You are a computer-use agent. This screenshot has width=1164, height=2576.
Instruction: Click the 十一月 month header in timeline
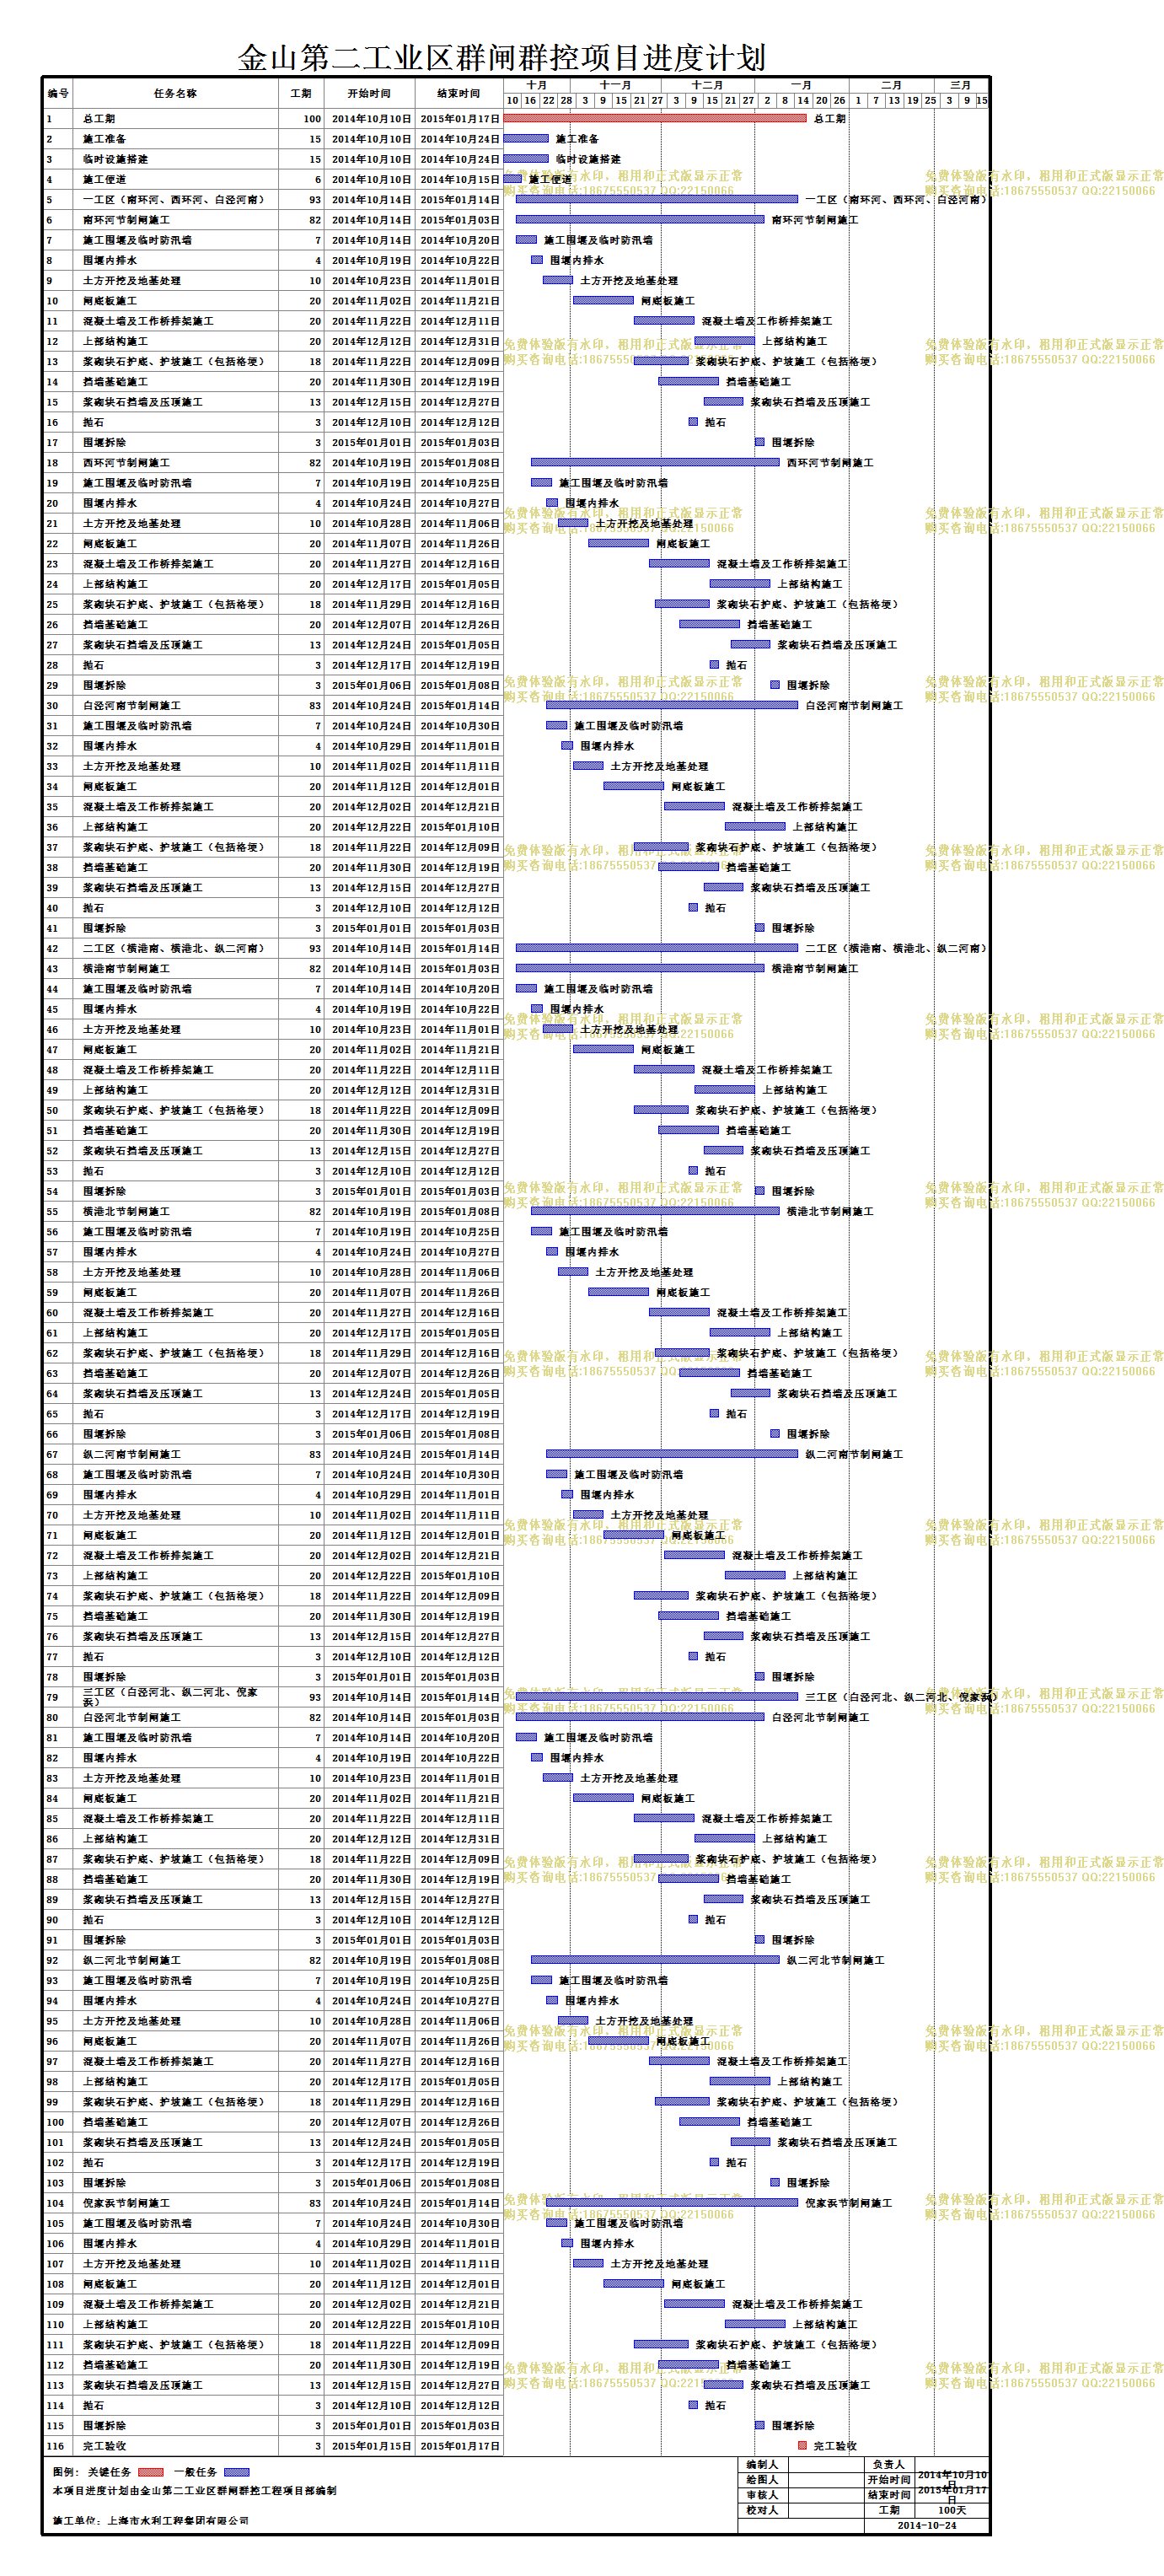tap(616, 85)
